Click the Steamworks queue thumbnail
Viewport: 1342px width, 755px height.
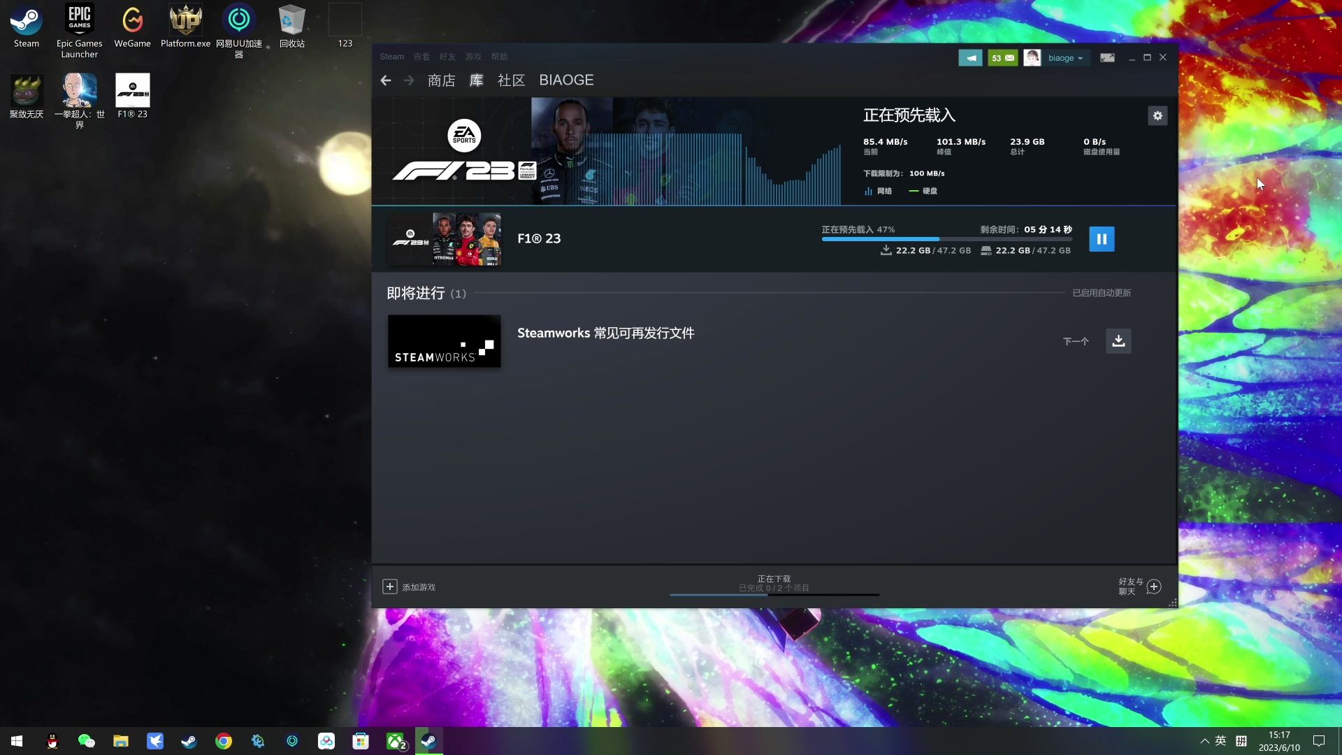(x=445, y=341)
